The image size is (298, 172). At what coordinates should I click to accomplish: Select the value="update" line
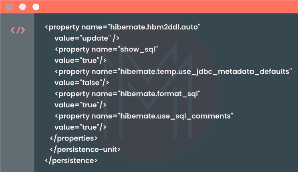point(87,38)
